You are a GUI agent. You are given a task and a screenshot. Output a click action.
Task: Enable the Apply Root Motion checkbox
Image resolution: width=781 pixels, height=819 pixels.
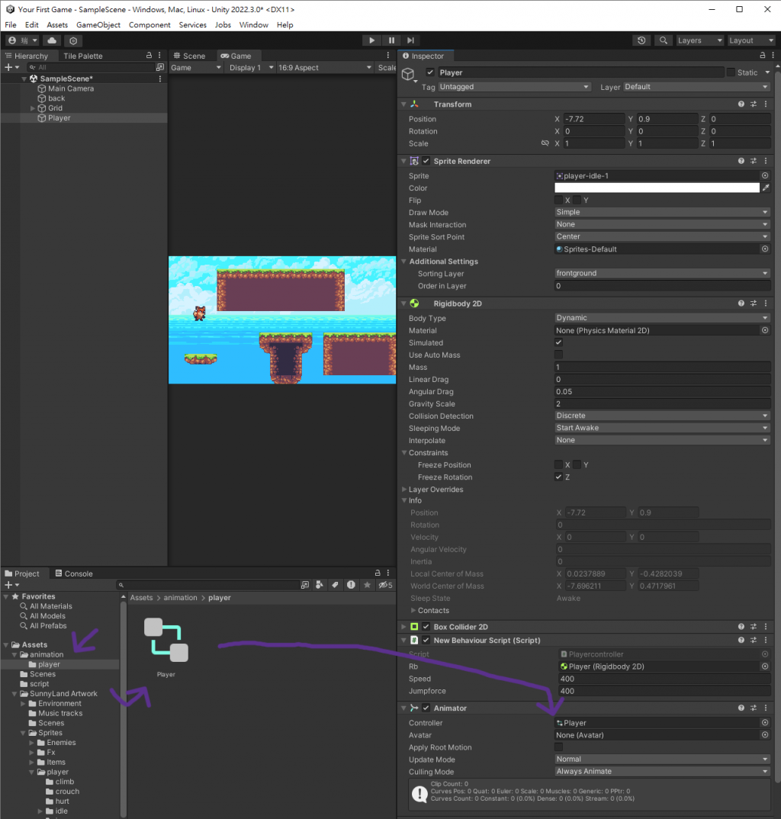pos(558,747)
